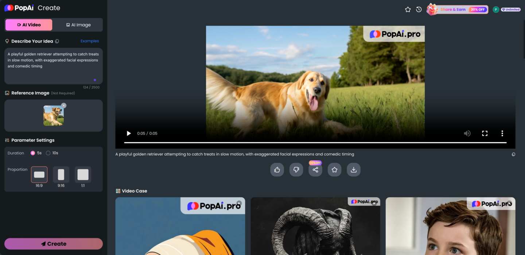Open the Examples link
Image resolution: width=525 pixels, height=255 pixels.
90,41
